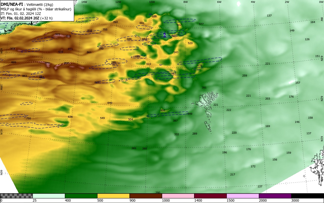The image size is (324, 203).
Task: Click the map value '126'
Action: coord(307,39)
